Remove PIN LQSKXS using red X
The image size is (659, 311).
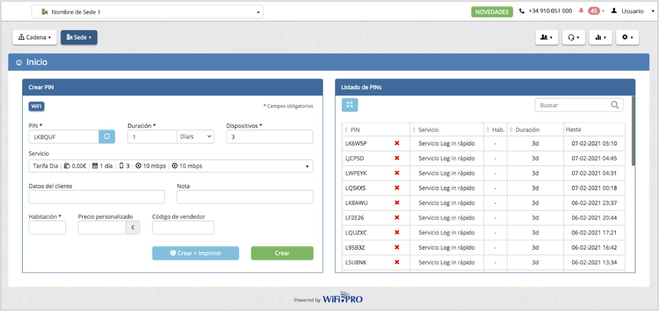pos(397,188)
